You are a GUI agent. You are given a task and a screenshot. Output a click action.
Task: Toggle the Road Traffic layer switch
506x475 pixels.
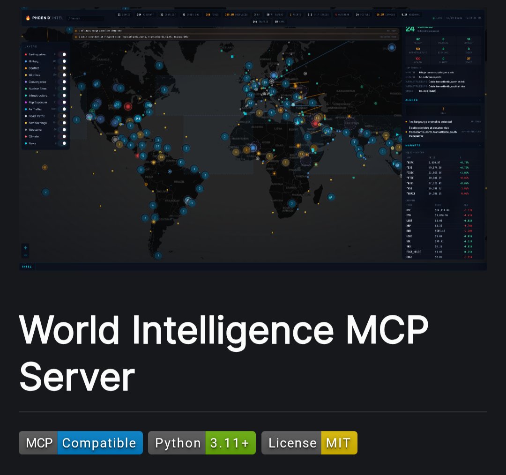point(63,116)
